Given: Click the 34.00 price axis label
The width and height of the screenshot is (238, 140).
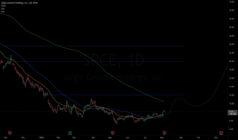Looking at the screenshot, I should tap(232, 2).
